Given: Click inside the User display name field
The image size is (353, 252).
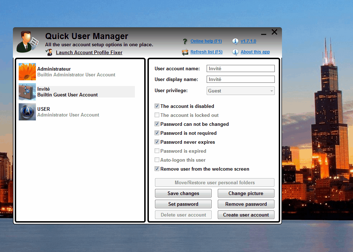Looking at the screenshot, I should (240, 79).
